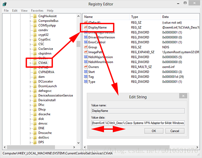The width and height of the screenshot is (202, 158).
Task: Confirm with OK in Edit String dialog
Action: tap(154, 131)
